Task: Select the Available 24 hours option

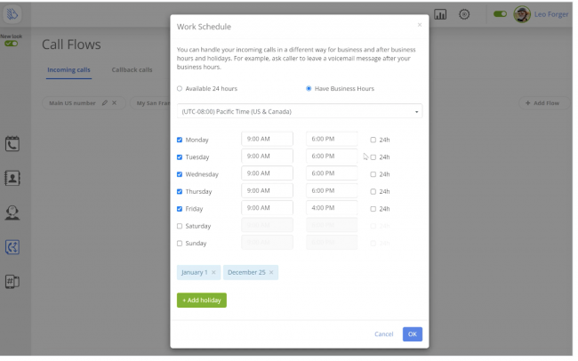Action: (x=180, y=89)
